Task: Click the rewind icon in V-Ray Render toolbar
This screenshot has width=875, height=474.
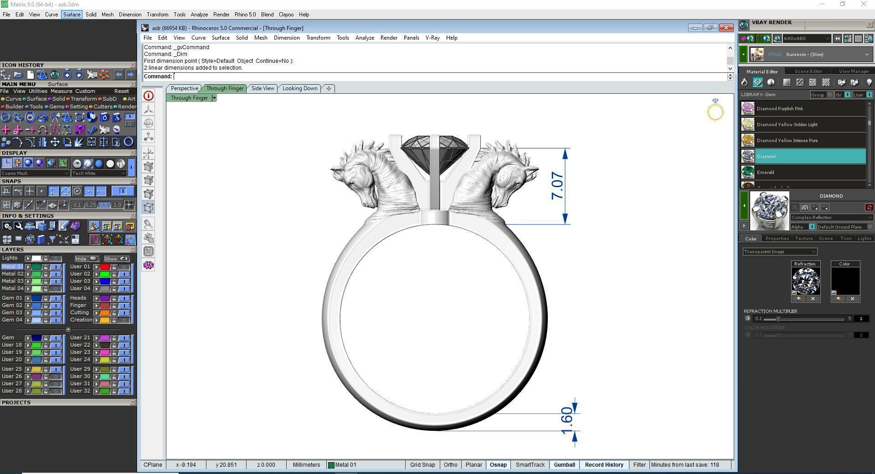Action: pos(837,39)
